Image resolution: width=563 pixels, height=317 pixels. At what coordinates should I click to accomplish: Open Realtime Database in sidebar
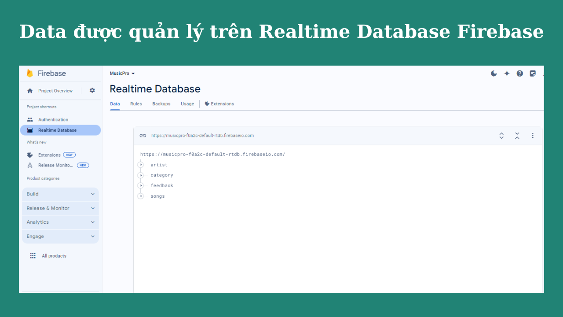click(x=60, y=130)
